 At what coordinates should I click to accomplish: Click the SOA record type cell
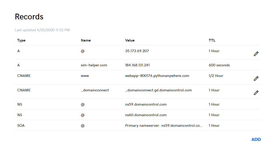(21, 125)
